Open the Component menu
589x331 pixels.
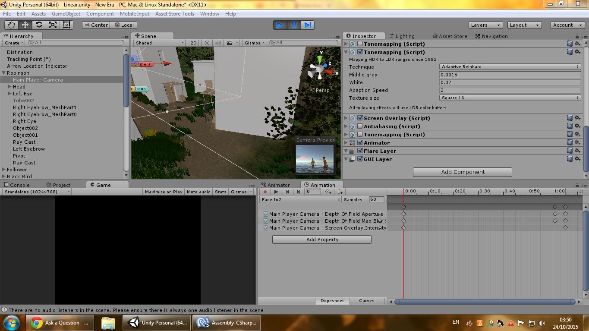point(100,14)
